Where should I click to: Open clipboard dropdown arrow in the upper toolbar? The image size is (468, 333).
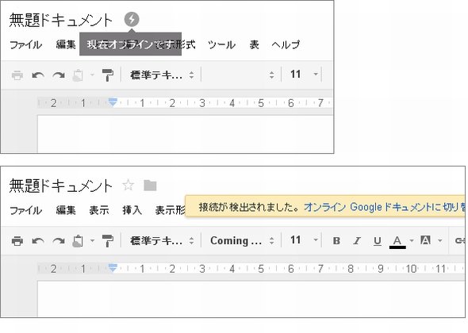[x=92, y=75]
